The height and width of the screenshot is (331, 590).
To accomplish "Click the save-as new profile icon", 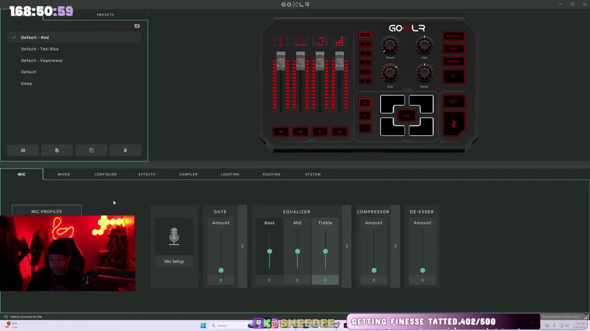I will pyautogui.click(x=57, y=150).
